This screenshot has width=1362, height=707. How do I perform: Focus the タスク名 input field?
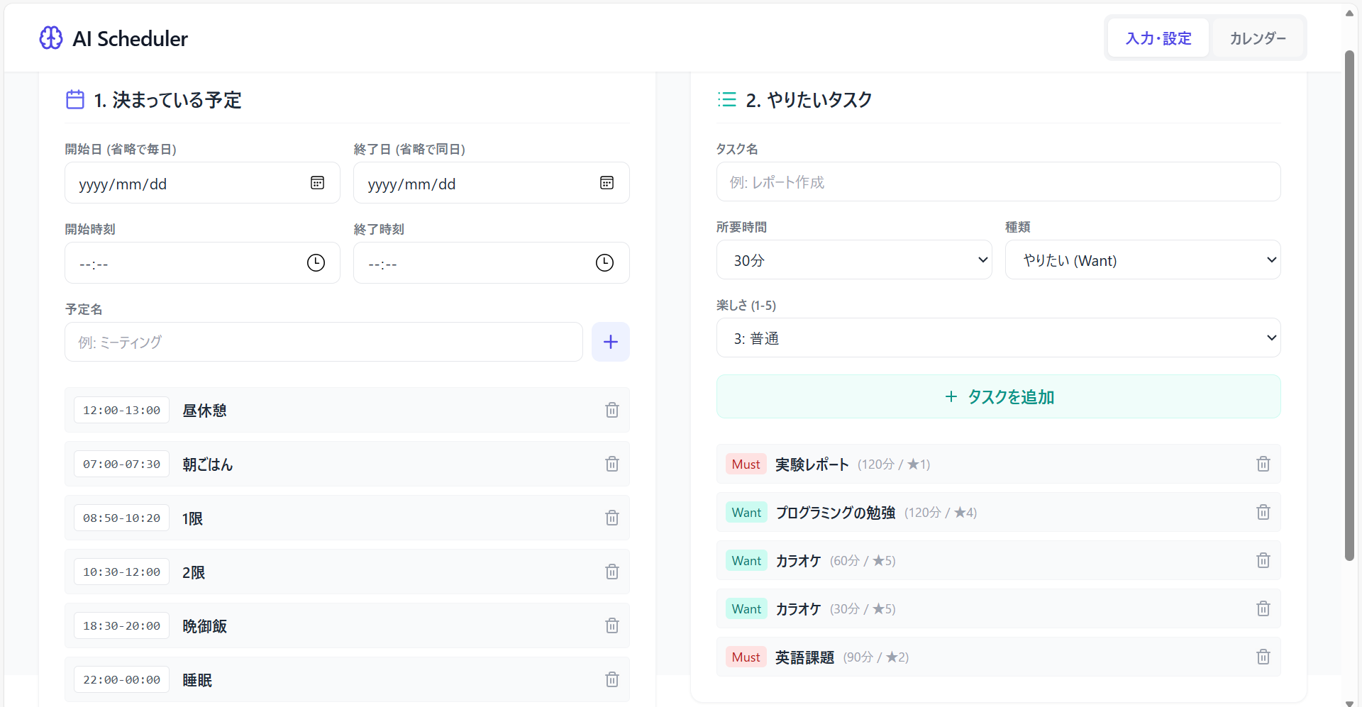pos(997,182)
